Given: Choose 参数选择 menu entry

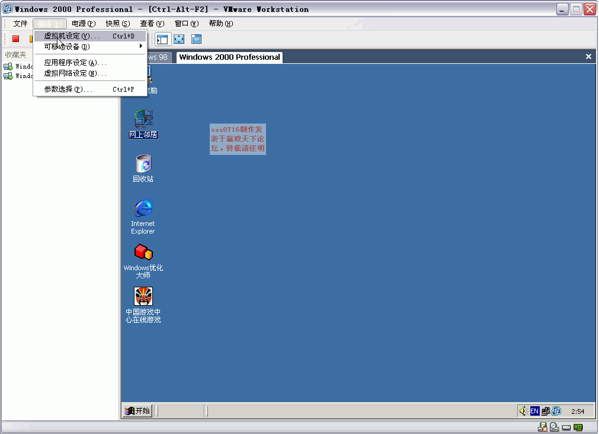Looking at the screenshot, I should pyautogui.click(x=90, y=89).
